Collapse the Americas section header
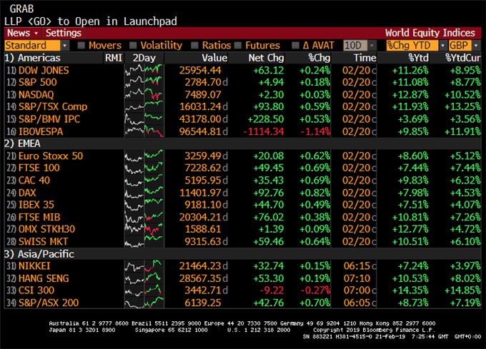Screen dimensions: 486x349 [32, 58]
